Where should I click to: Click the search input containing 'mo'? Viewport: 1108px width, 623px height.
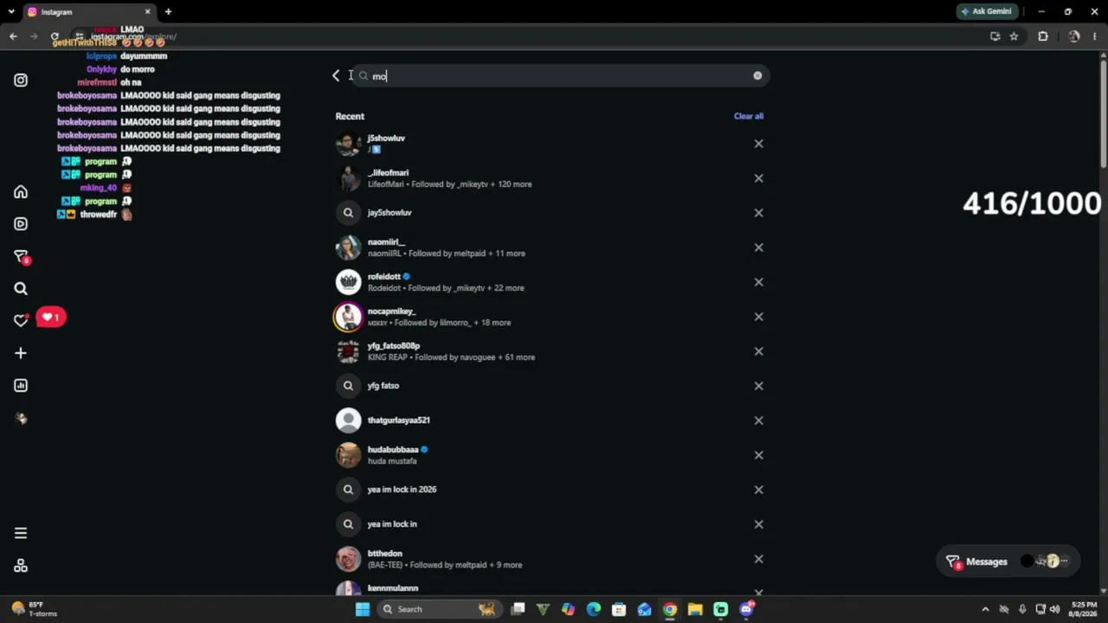[x=559, y=76]
